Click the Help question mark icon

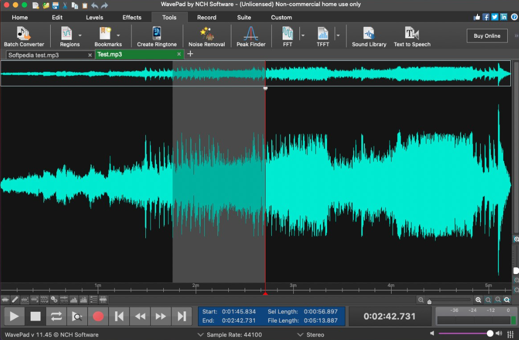click(514, 17)
